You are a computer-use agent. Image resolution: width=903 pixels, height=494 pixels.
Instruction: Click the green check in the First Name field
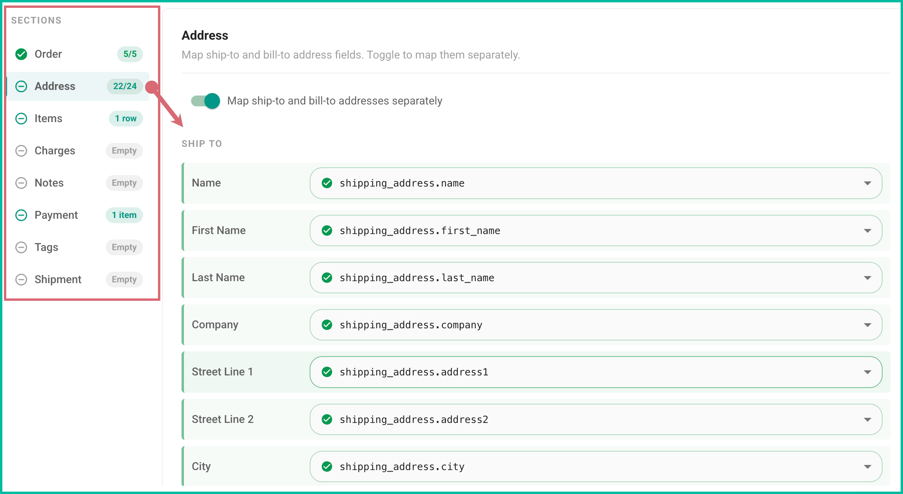click(x=327, y=231)
